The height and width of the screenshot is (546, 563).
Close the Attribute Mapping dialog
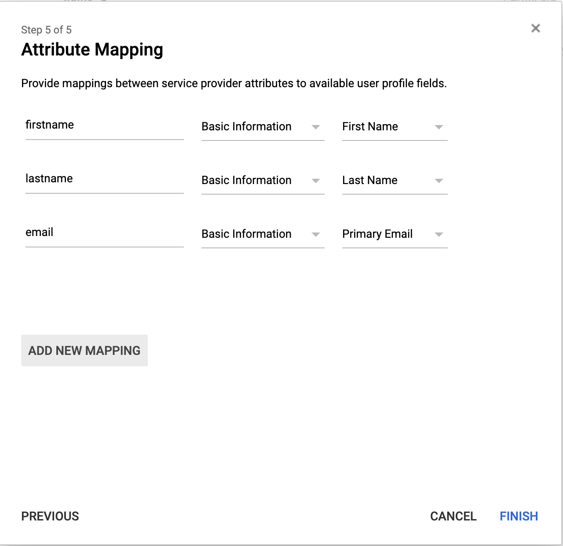pyautogui.click(x=536, y=28)
